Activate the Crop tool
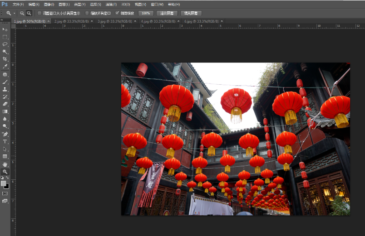The height and width of the screenshot is (236, 365). click(x=5, y=59)
